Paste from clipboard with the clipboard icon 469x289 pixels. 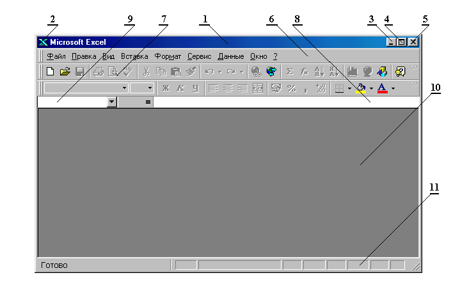coord(175,72)
